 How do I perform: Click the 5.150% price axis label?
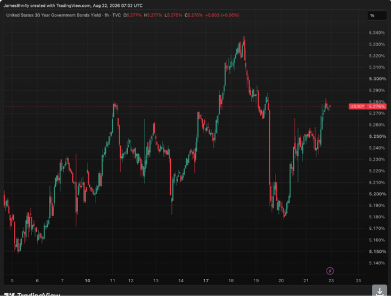point(377,252)
